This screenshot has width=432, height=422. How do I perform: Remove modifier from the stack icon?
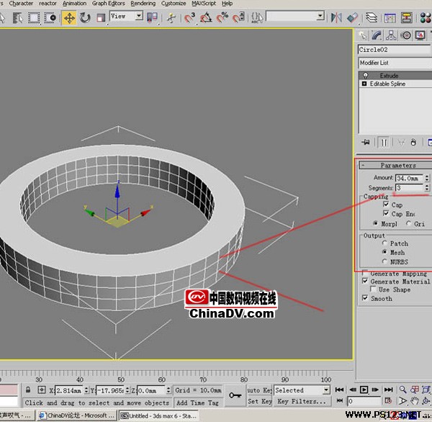coord(413,143)
